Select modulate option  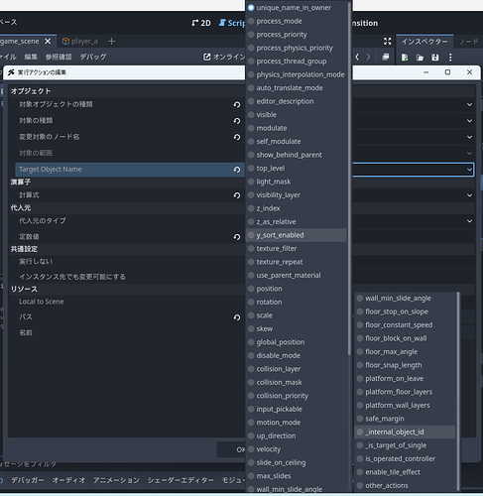pos(297,128)
